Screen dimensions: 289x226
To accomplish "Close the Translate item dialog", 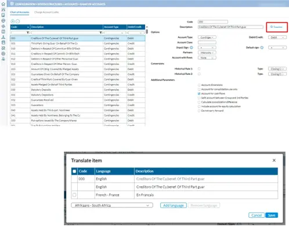I will point(274,161).
